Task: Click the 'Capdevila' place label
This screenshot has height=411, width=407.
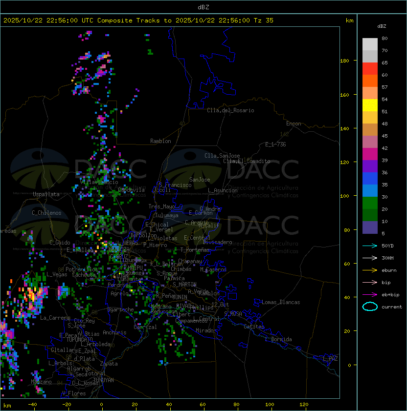Action: coord(132,190)
